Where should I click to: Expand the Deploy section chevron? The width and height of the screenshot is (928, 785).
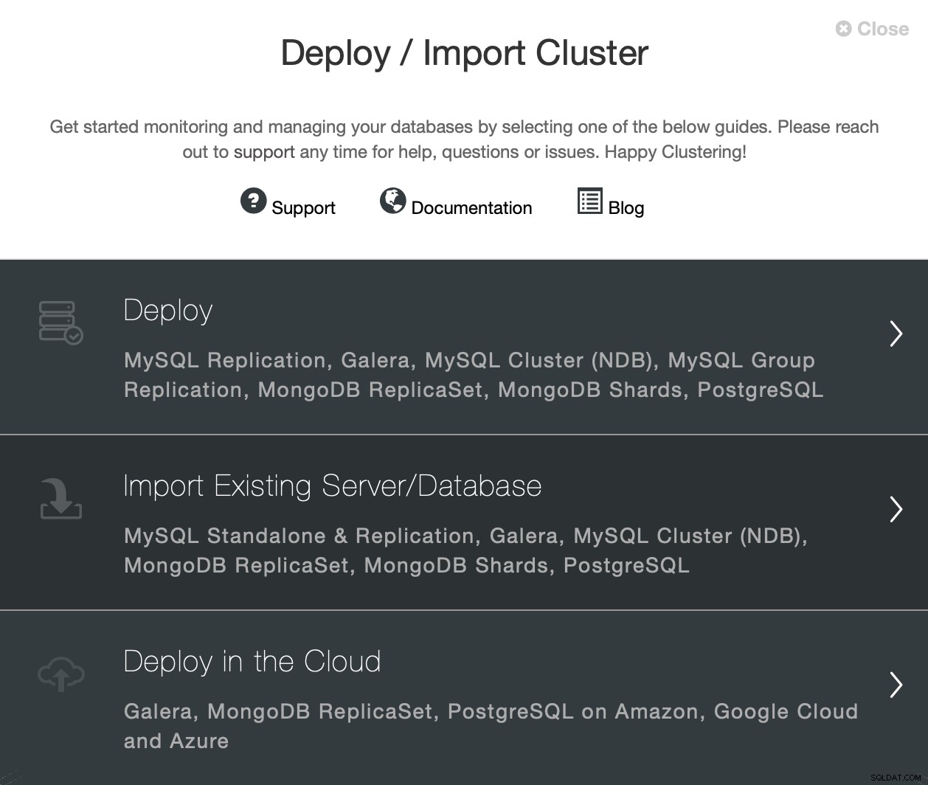pyautogui.click(x=896, y=333)
